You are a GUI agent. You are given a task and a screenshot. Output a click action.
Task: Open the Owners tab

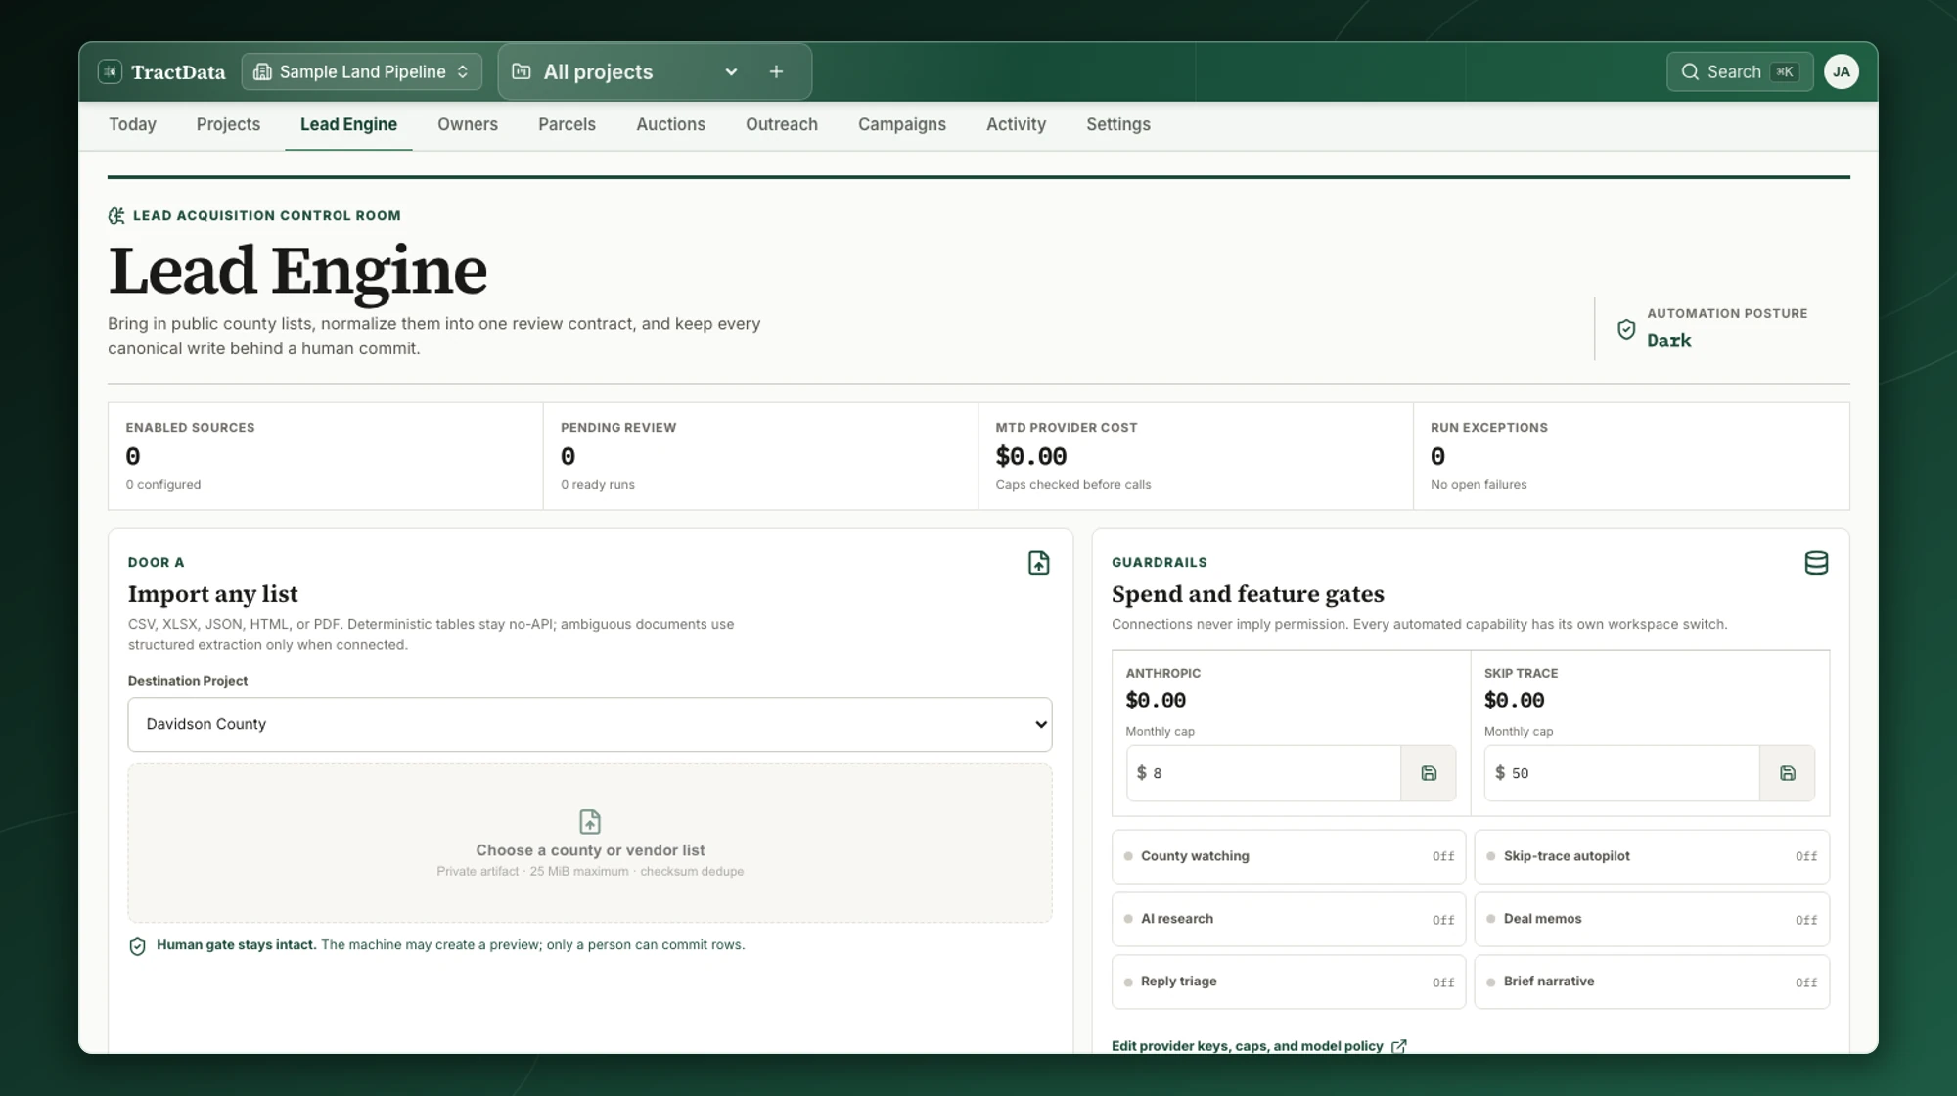click(x=468, y=124)
